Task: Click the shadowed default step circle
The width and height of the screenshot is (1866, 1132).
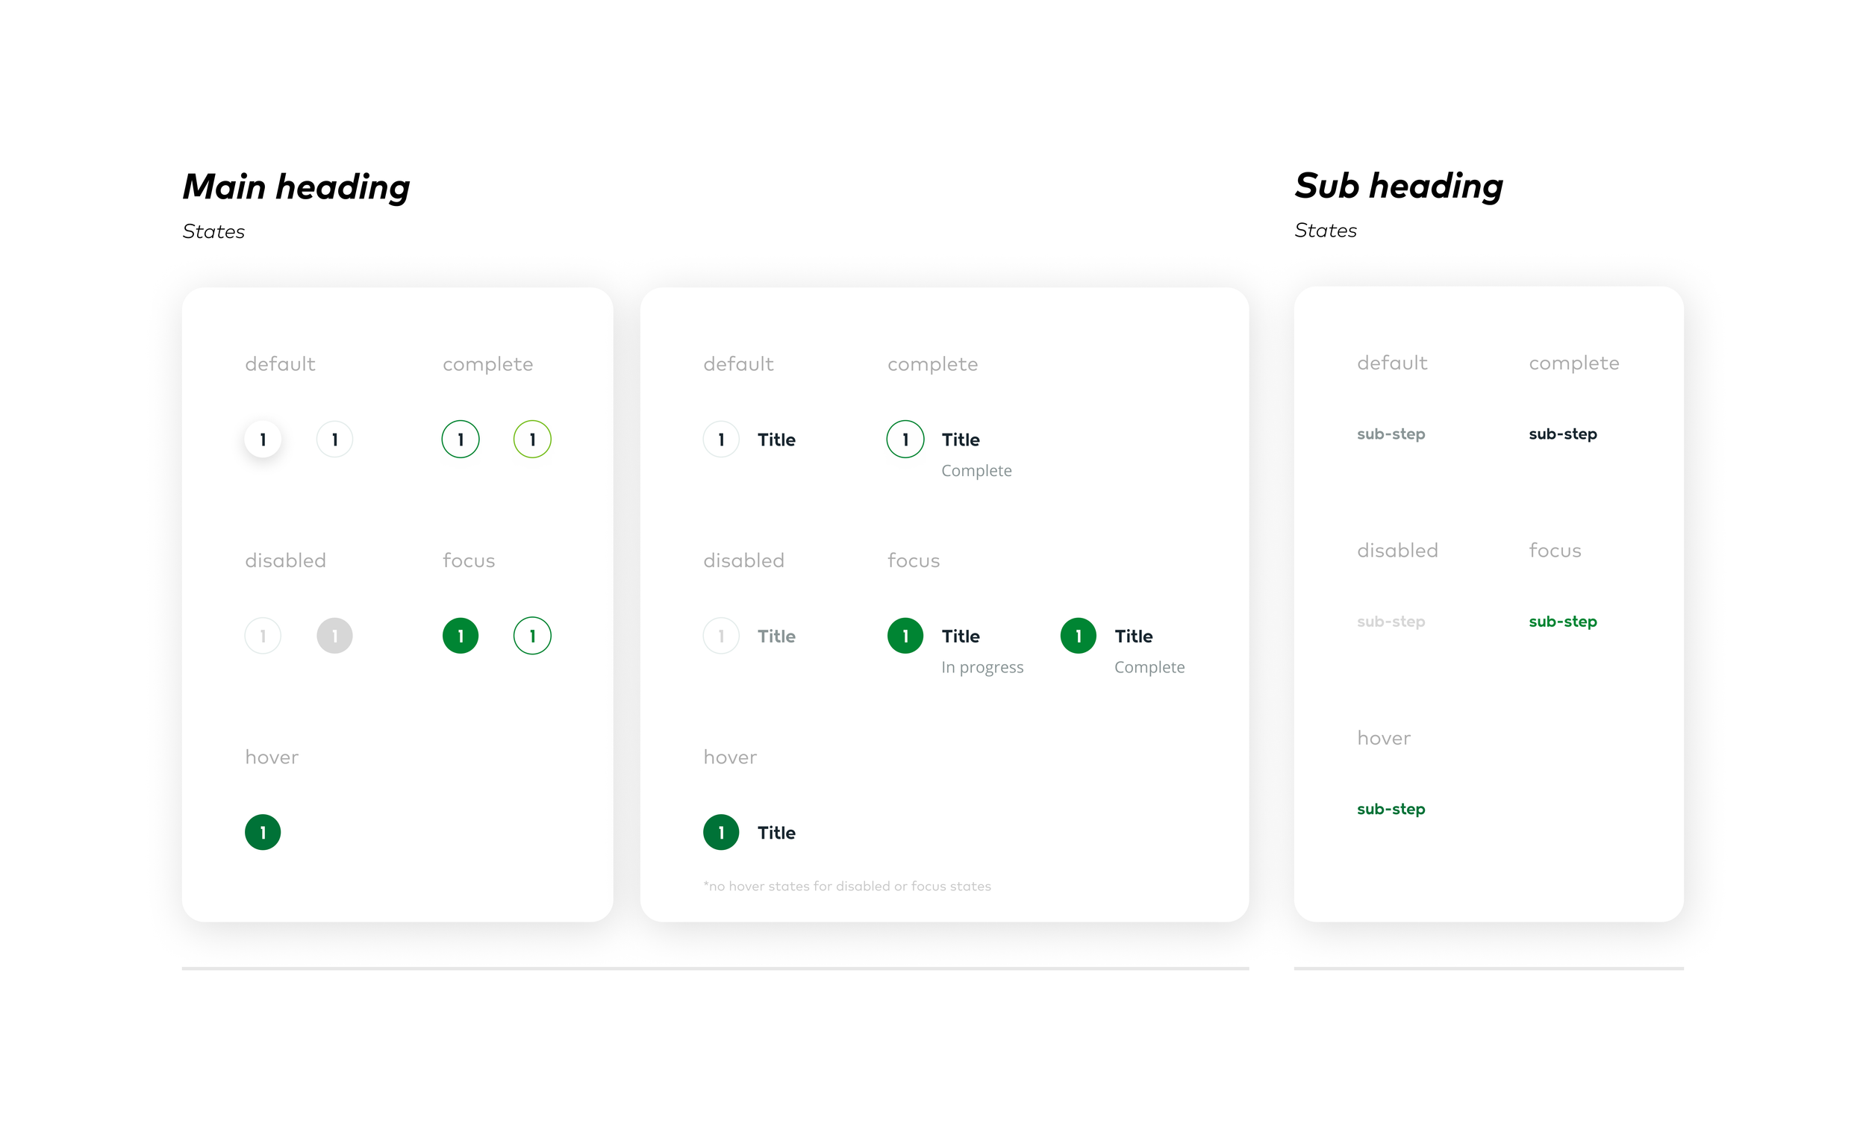Action: [263, 440]
